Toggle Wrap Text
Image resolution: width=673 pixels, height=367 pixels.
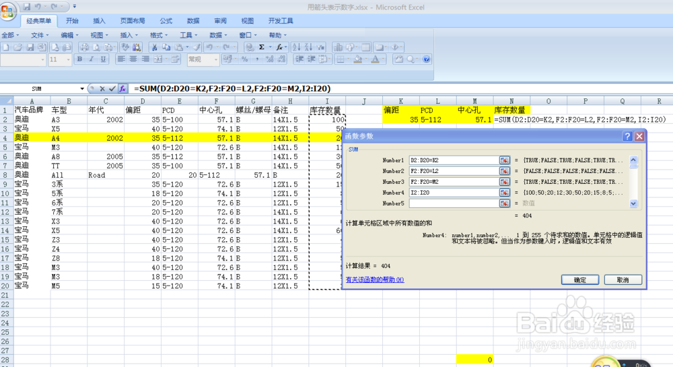(x=175, y=59)
